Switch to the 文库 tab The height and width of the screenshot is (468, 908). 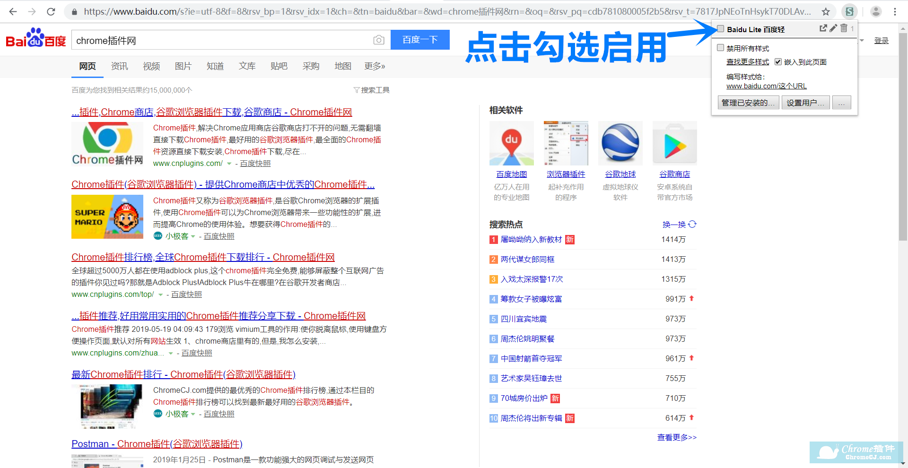247,66
